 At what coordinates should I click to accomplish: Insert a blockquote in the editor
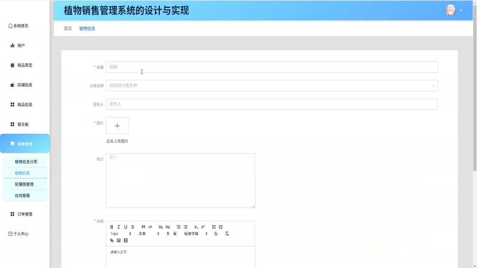(x=143, y=227)
